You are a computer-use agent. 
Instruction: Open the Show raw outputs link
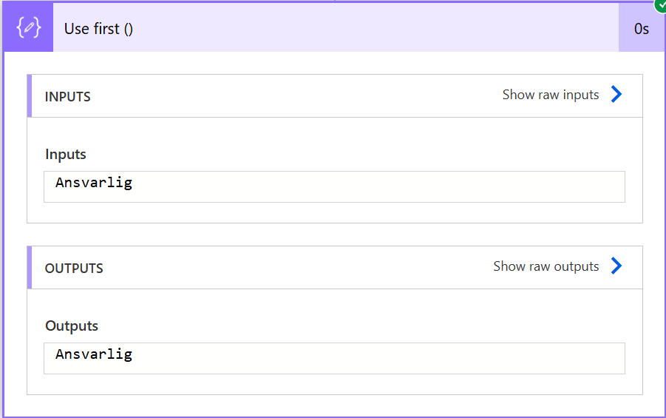[x=546, y=266]
